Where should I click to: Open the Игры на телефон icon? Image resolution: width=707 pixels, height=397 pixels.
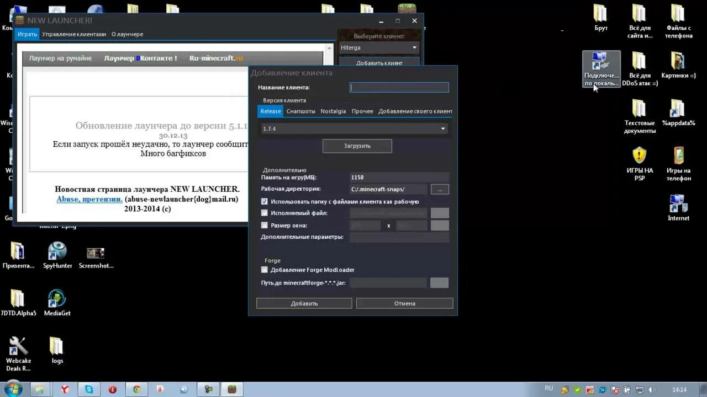678,164
